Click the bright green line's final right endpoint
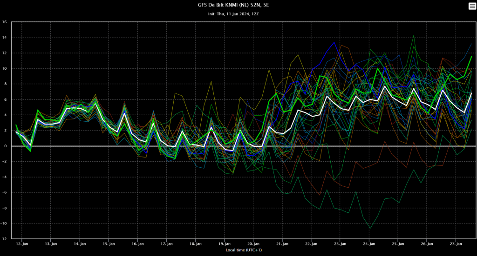 click(x=471, y=56)
